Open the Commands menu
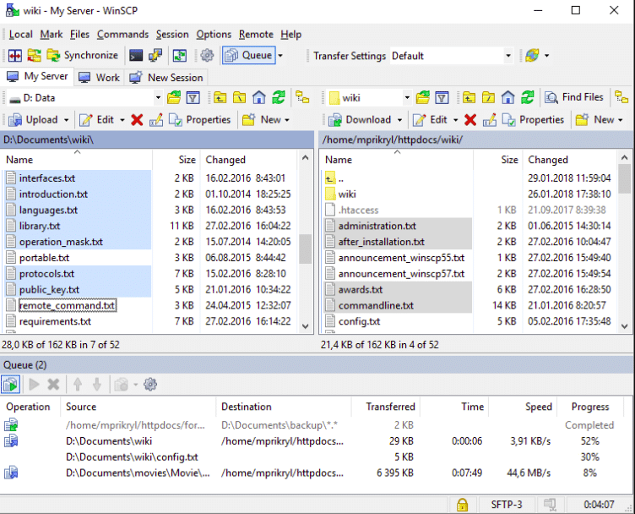635x514 pixels. click(122, 35)
